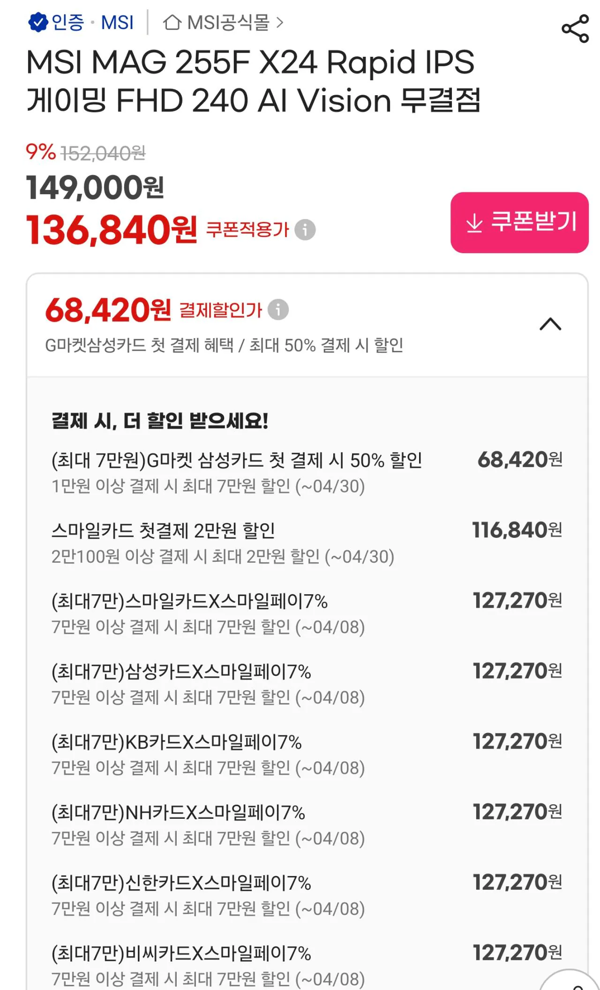Open the info tooltip beside 결제할인가
The width and height of the screenshot is (600, 990).
coord(278,309)
